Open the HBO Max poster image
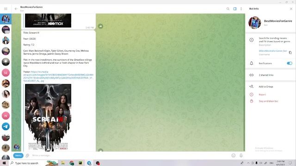 pyautogui.click(x=48, y=20)
